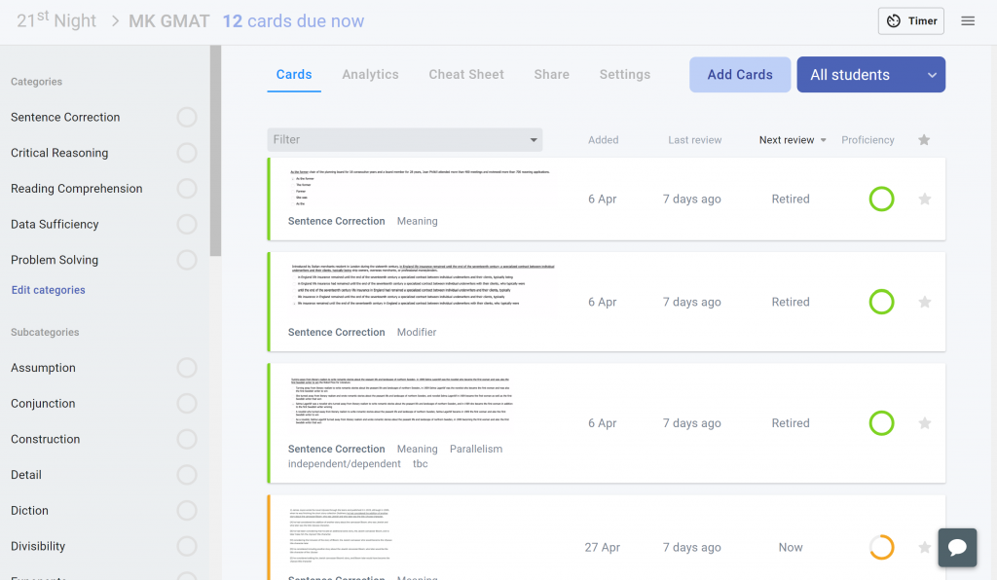Star the card added 27 Apr
The height and width of the screenshot is (580, 997).
coord(925,547)
